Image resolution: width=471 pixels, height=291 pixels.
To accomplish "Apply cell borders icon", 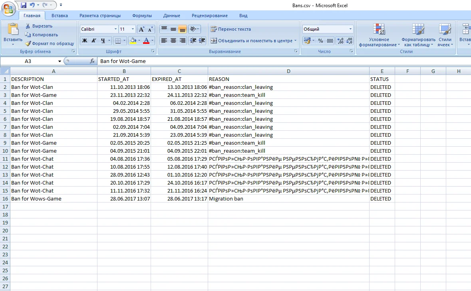I will click(118, 40).
